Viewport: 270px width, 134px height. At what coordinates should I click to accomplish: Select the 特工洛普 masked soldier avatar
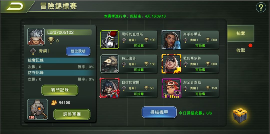[x=110, y=64]
